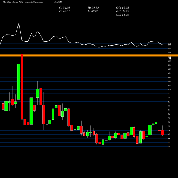Image resolution: width=178 pixels, height=178 pixels.
Task: Click the 69 price axis label
Action: pyautogui.click(x=169, y=118)
